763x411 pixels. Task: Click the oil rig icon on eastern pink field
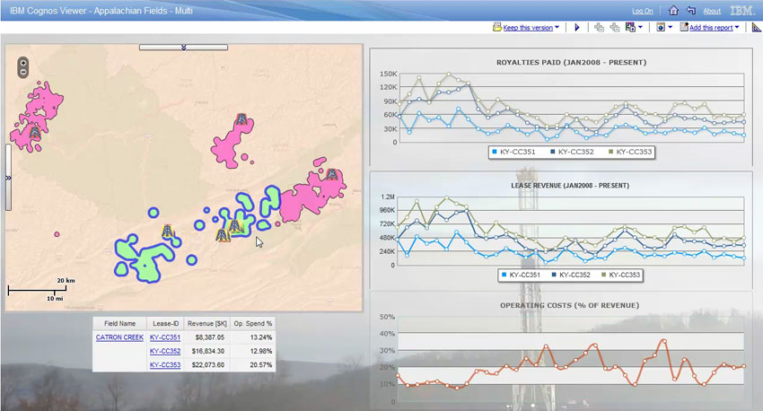tap(331, 175)
